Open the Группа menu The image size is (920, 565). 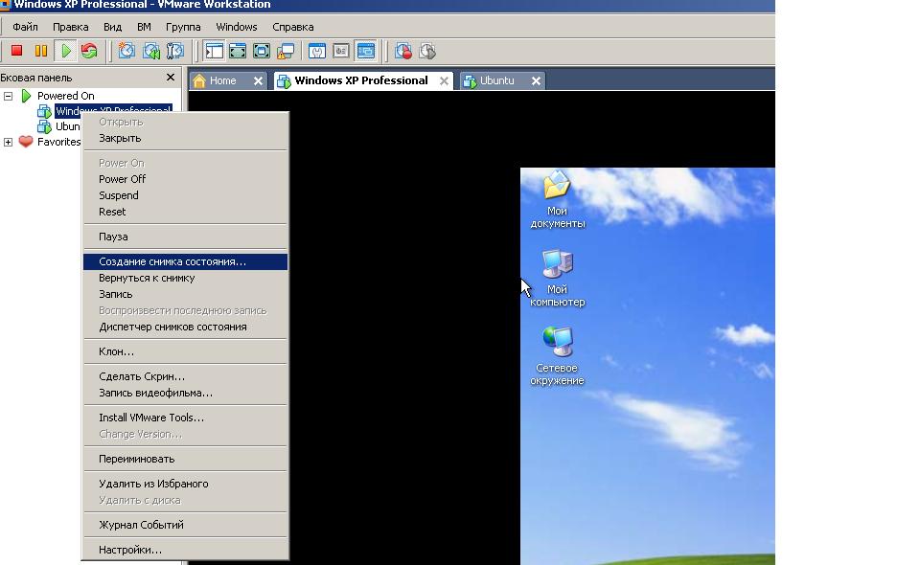pos(183,27)
